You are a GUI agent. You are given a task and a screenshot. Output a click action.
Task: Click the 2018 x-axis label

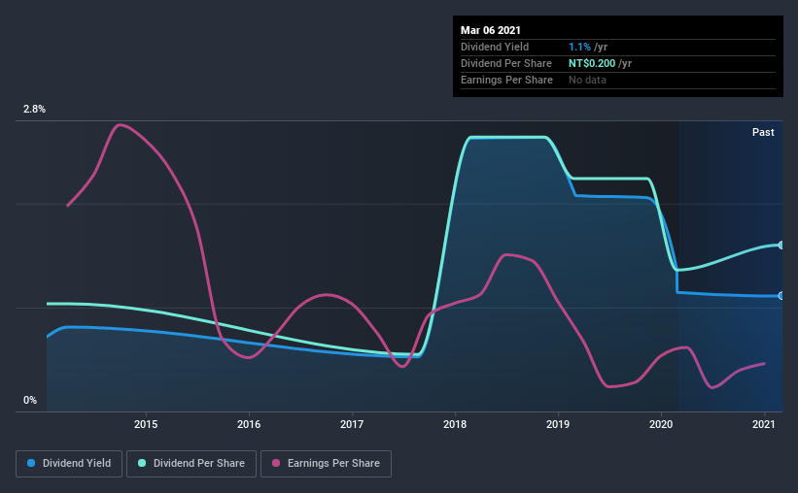[455, 424]
